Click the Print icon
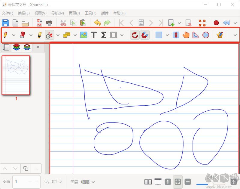The image size is (240, 189). pos(49,23)
